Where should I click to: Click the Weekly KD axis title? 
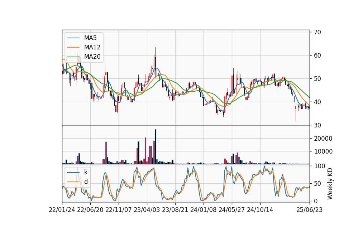point(330,184)
